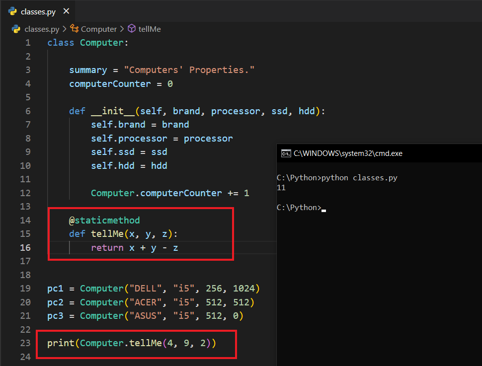This screenshot has height=366, width=482.
Task: Click the Python file icon in the breadcrumb
Action: 16,29
